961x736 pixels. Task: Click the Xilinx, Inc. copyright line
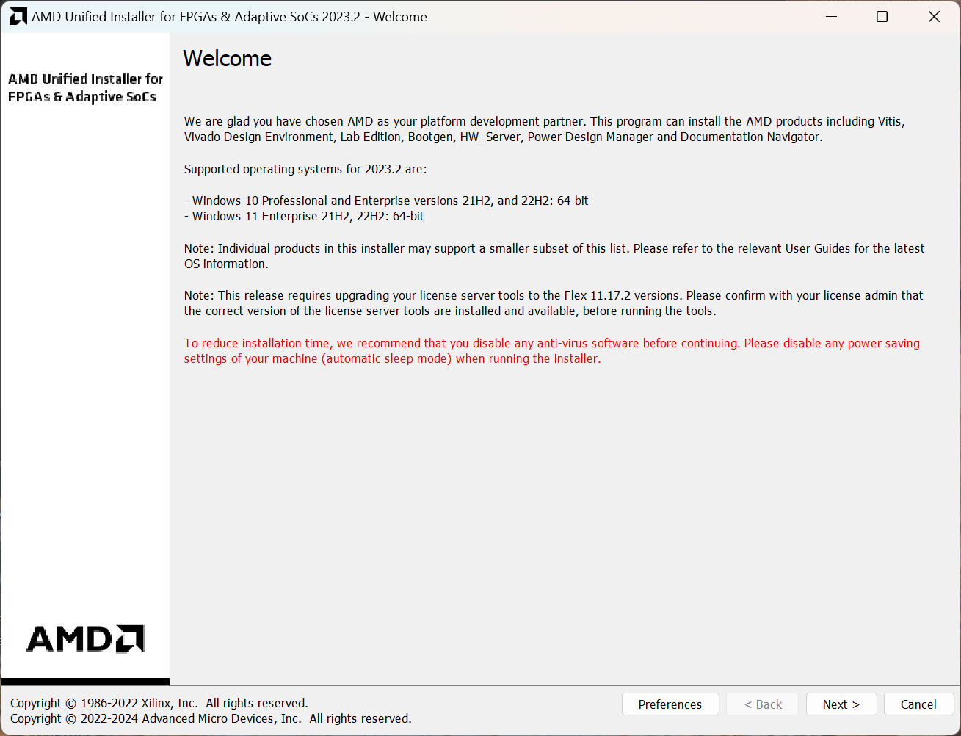coord(159,703)
